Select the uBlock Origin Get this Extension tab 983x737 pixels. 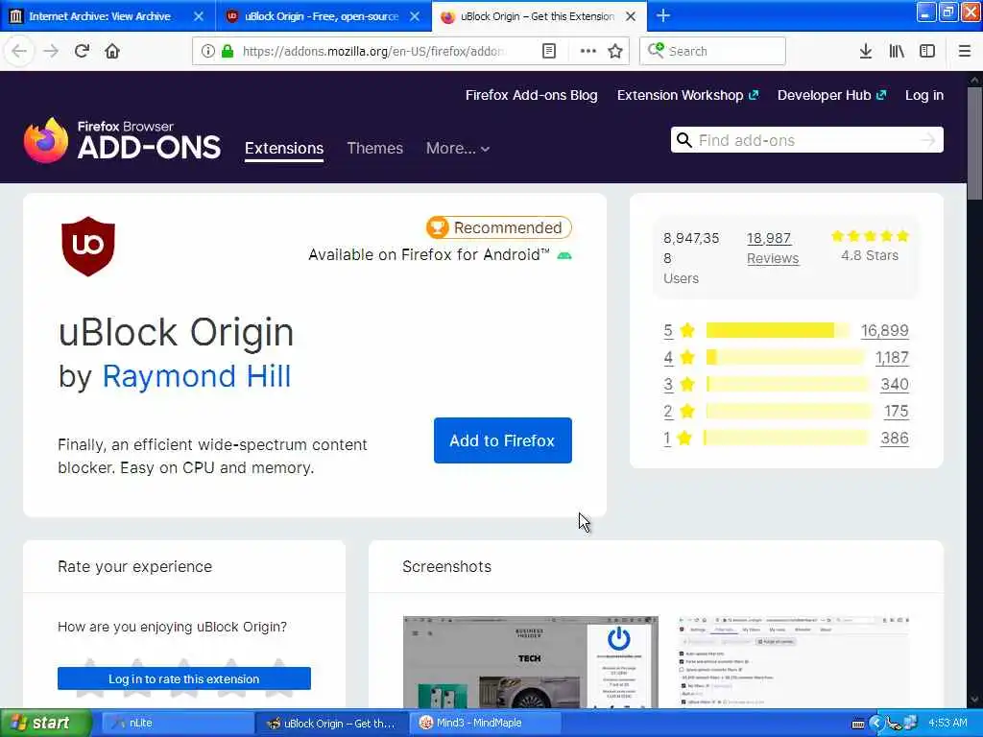[x=537, y=16]
